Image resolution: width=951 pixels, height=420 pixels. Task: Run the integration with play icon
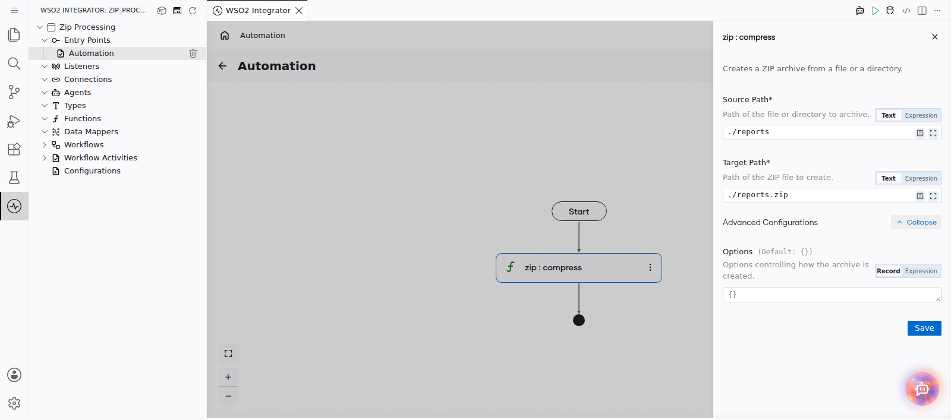[876, 11]
